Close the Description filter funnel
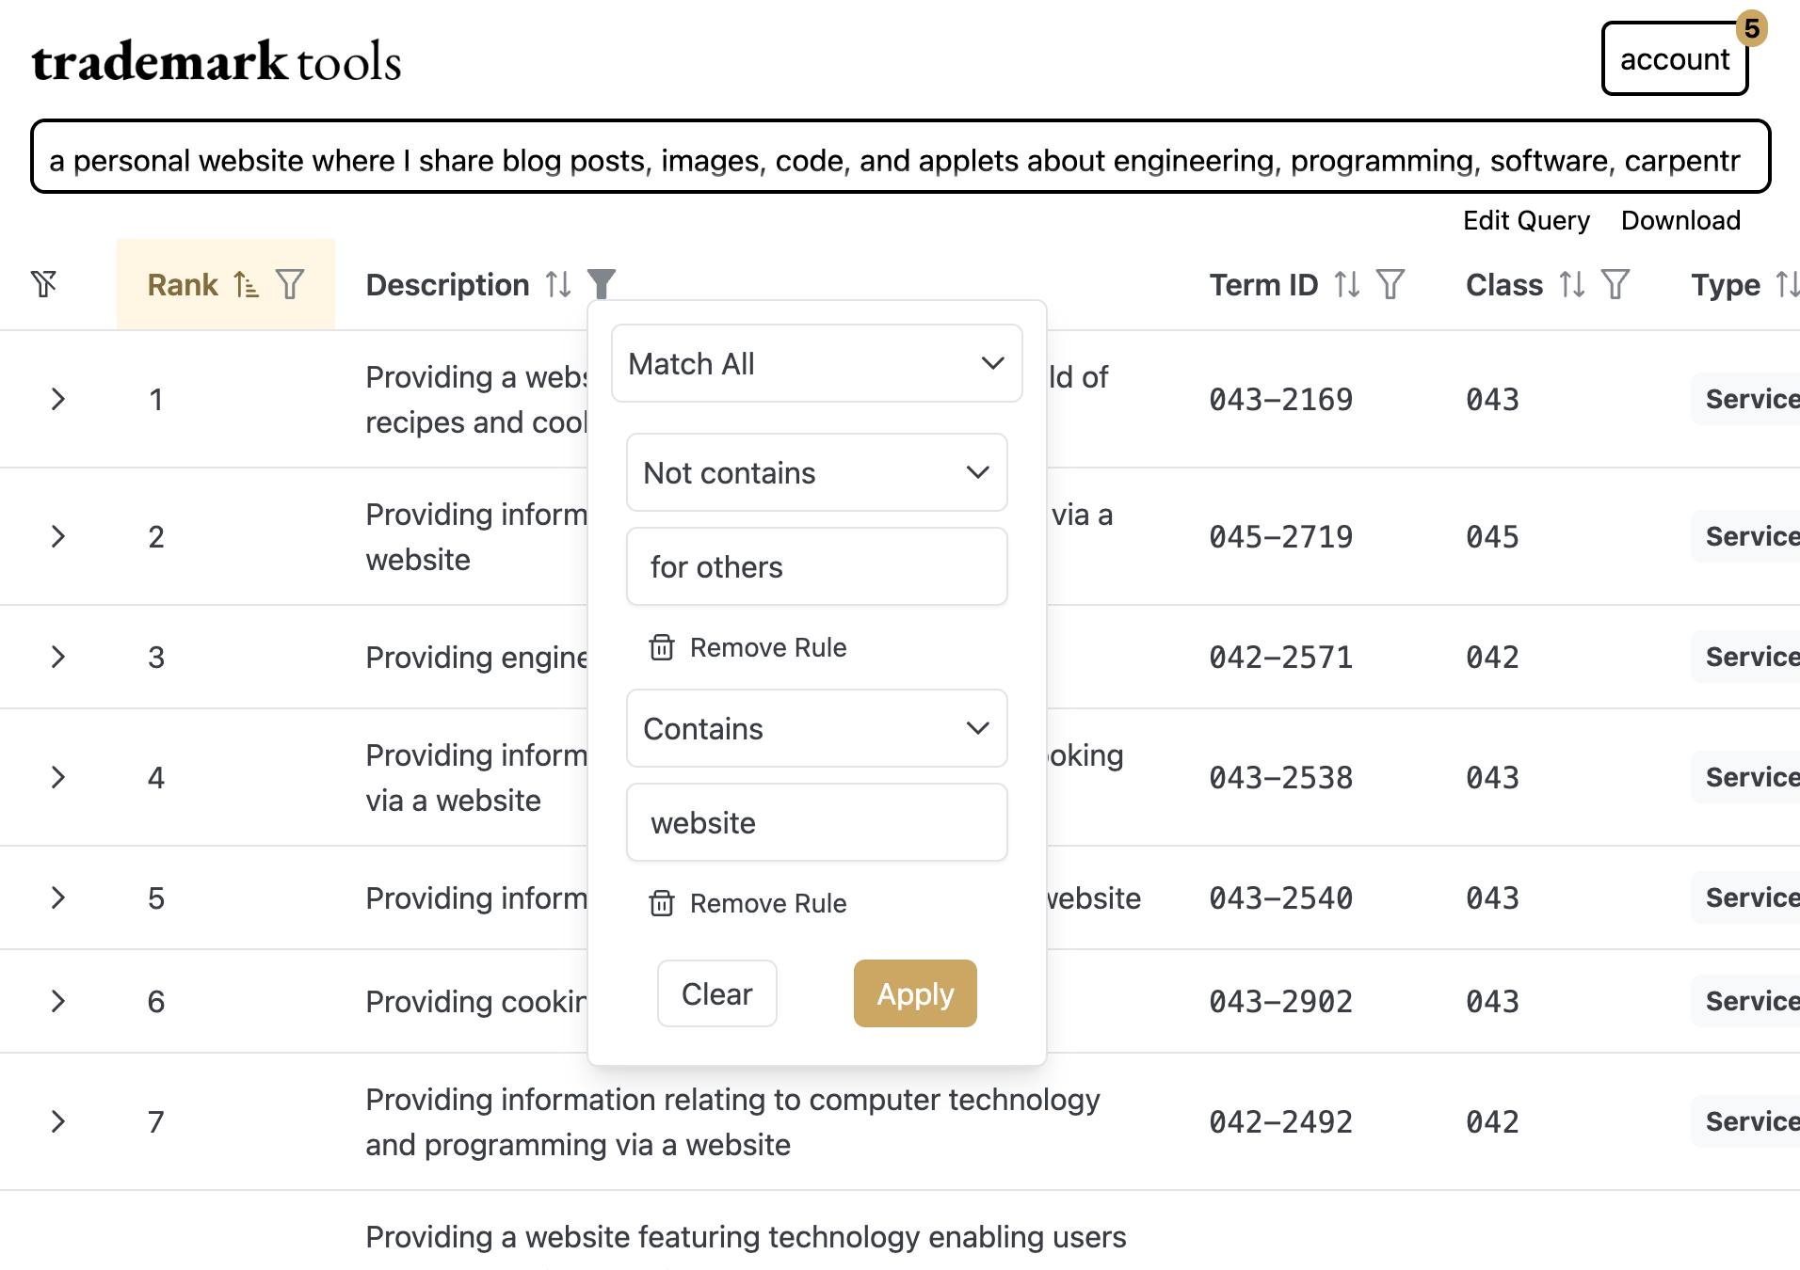The image size is (1800, 1270). (602, 284)
